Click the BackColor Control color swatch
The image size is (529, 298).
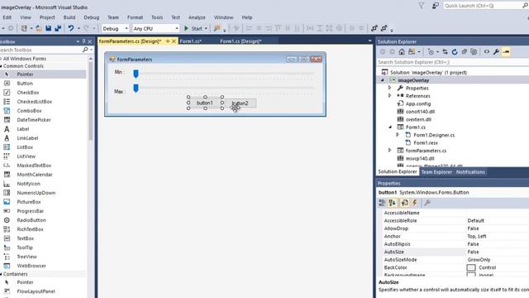(x=471, y=267)
